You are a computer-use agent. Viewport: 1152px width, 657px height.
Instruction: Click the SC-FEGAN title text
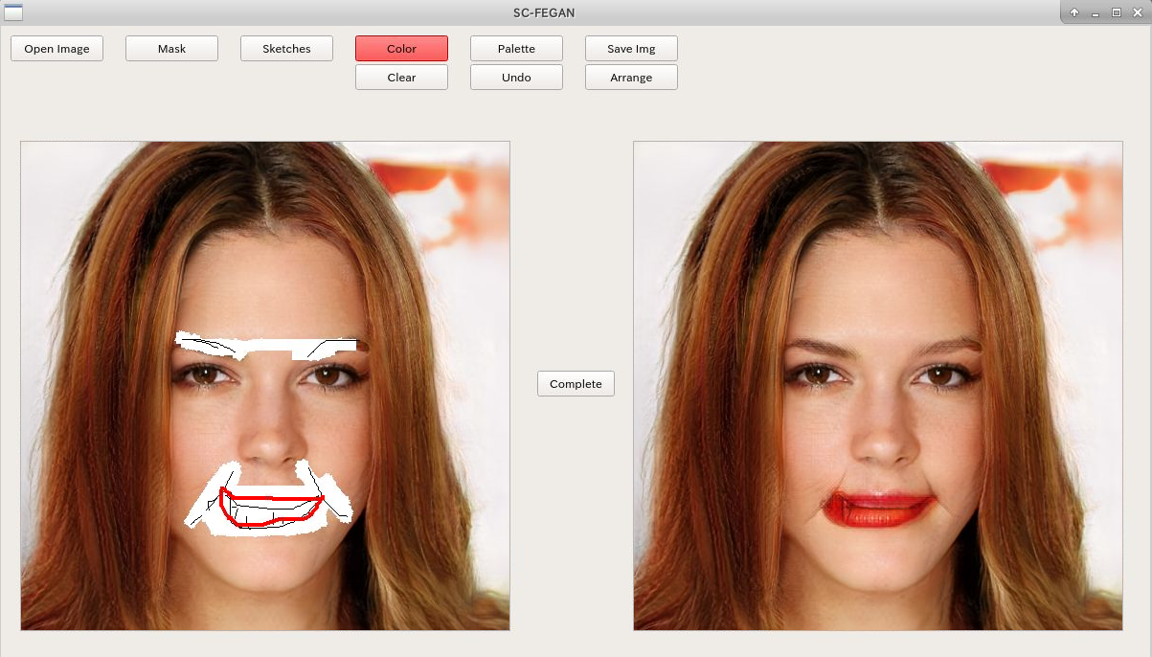pyautogui.click(x=544, y=12)
